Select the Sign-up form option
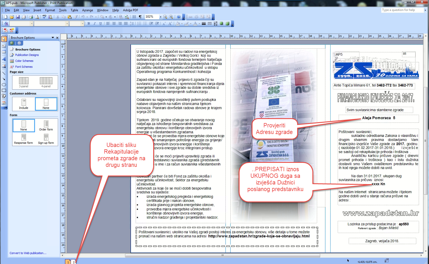This screenshot has width=429, height=264. pyautogui.click(x=46, y=139)
